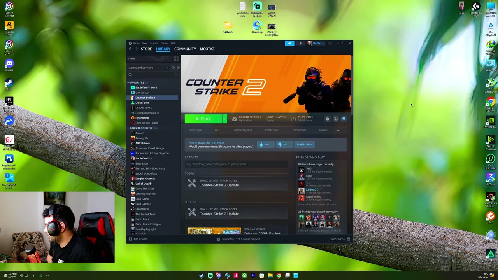Open friend V60's profile entry
The image size is (498, 280).
pos(315,170)
